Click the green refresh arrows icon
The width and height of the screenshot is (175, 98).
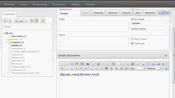click(32, 20)
